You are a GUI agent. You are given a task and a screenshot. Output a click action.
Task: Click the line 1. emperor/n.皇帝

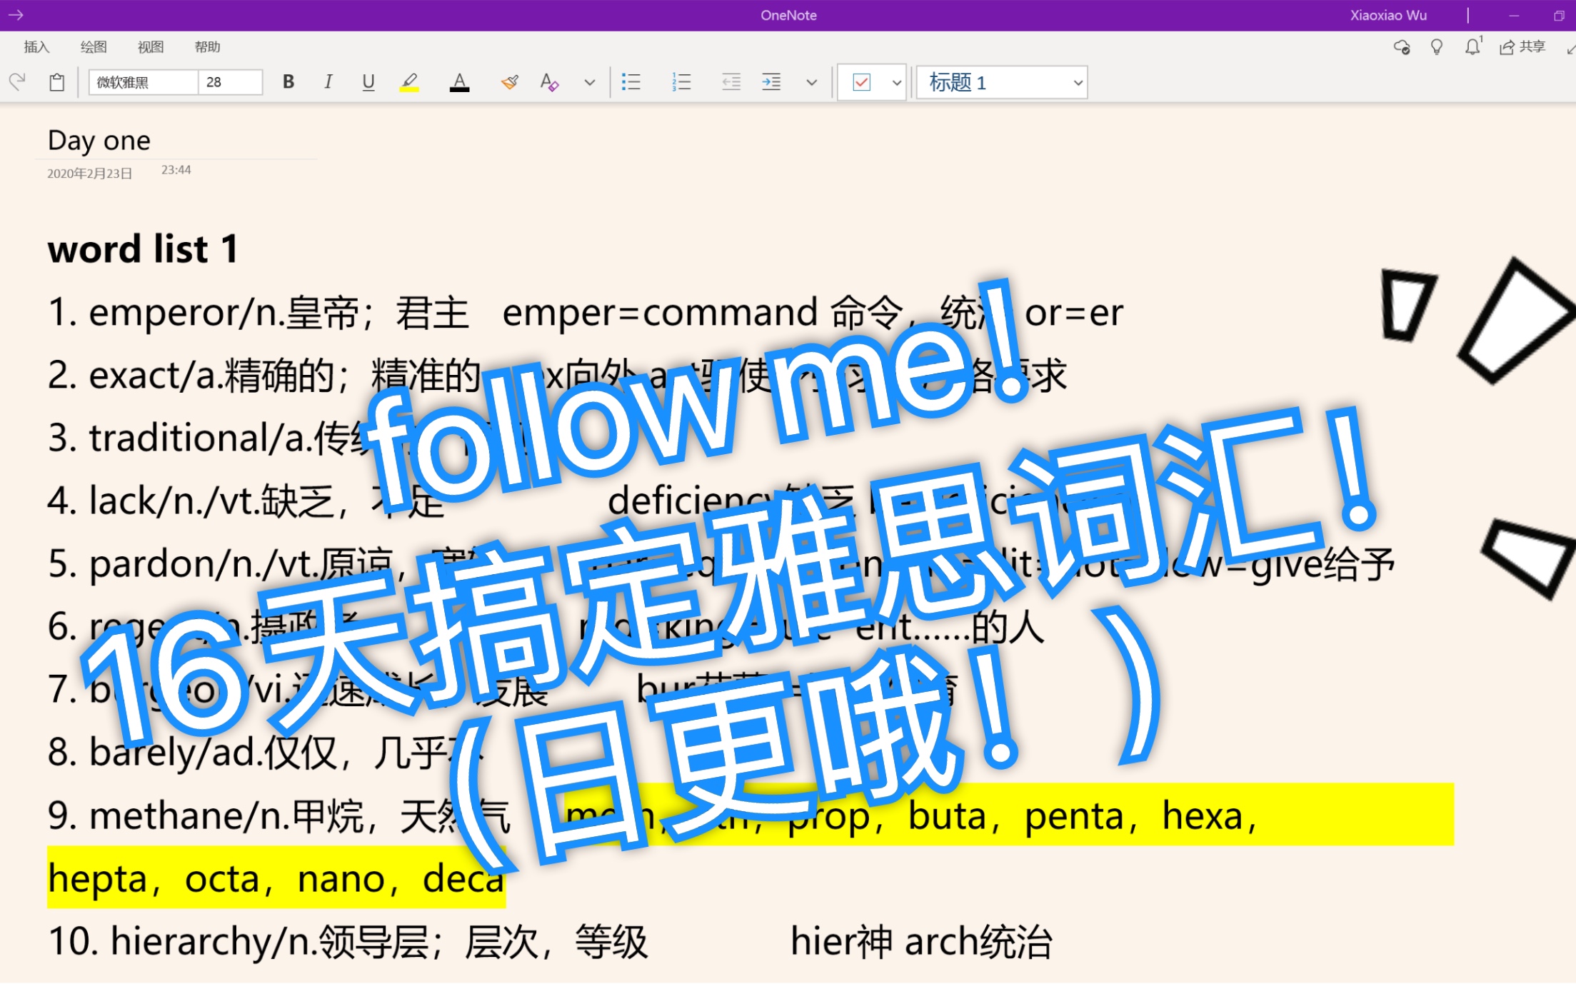(259, 313)
